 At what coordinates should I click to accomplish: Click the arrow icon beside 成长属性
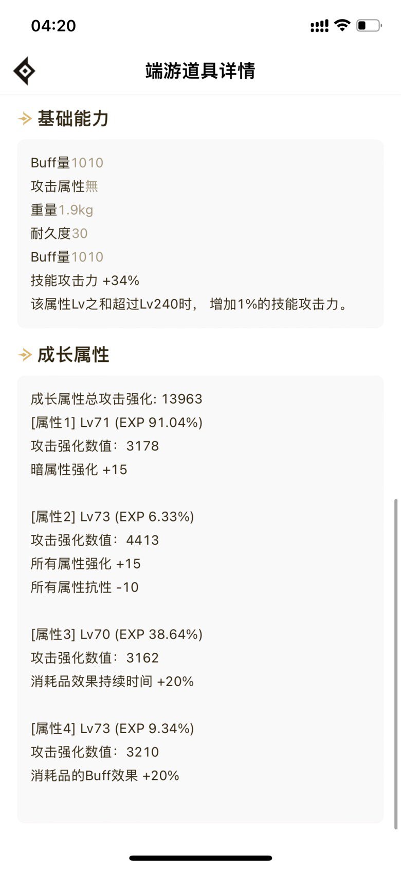[x=25, y=355]
